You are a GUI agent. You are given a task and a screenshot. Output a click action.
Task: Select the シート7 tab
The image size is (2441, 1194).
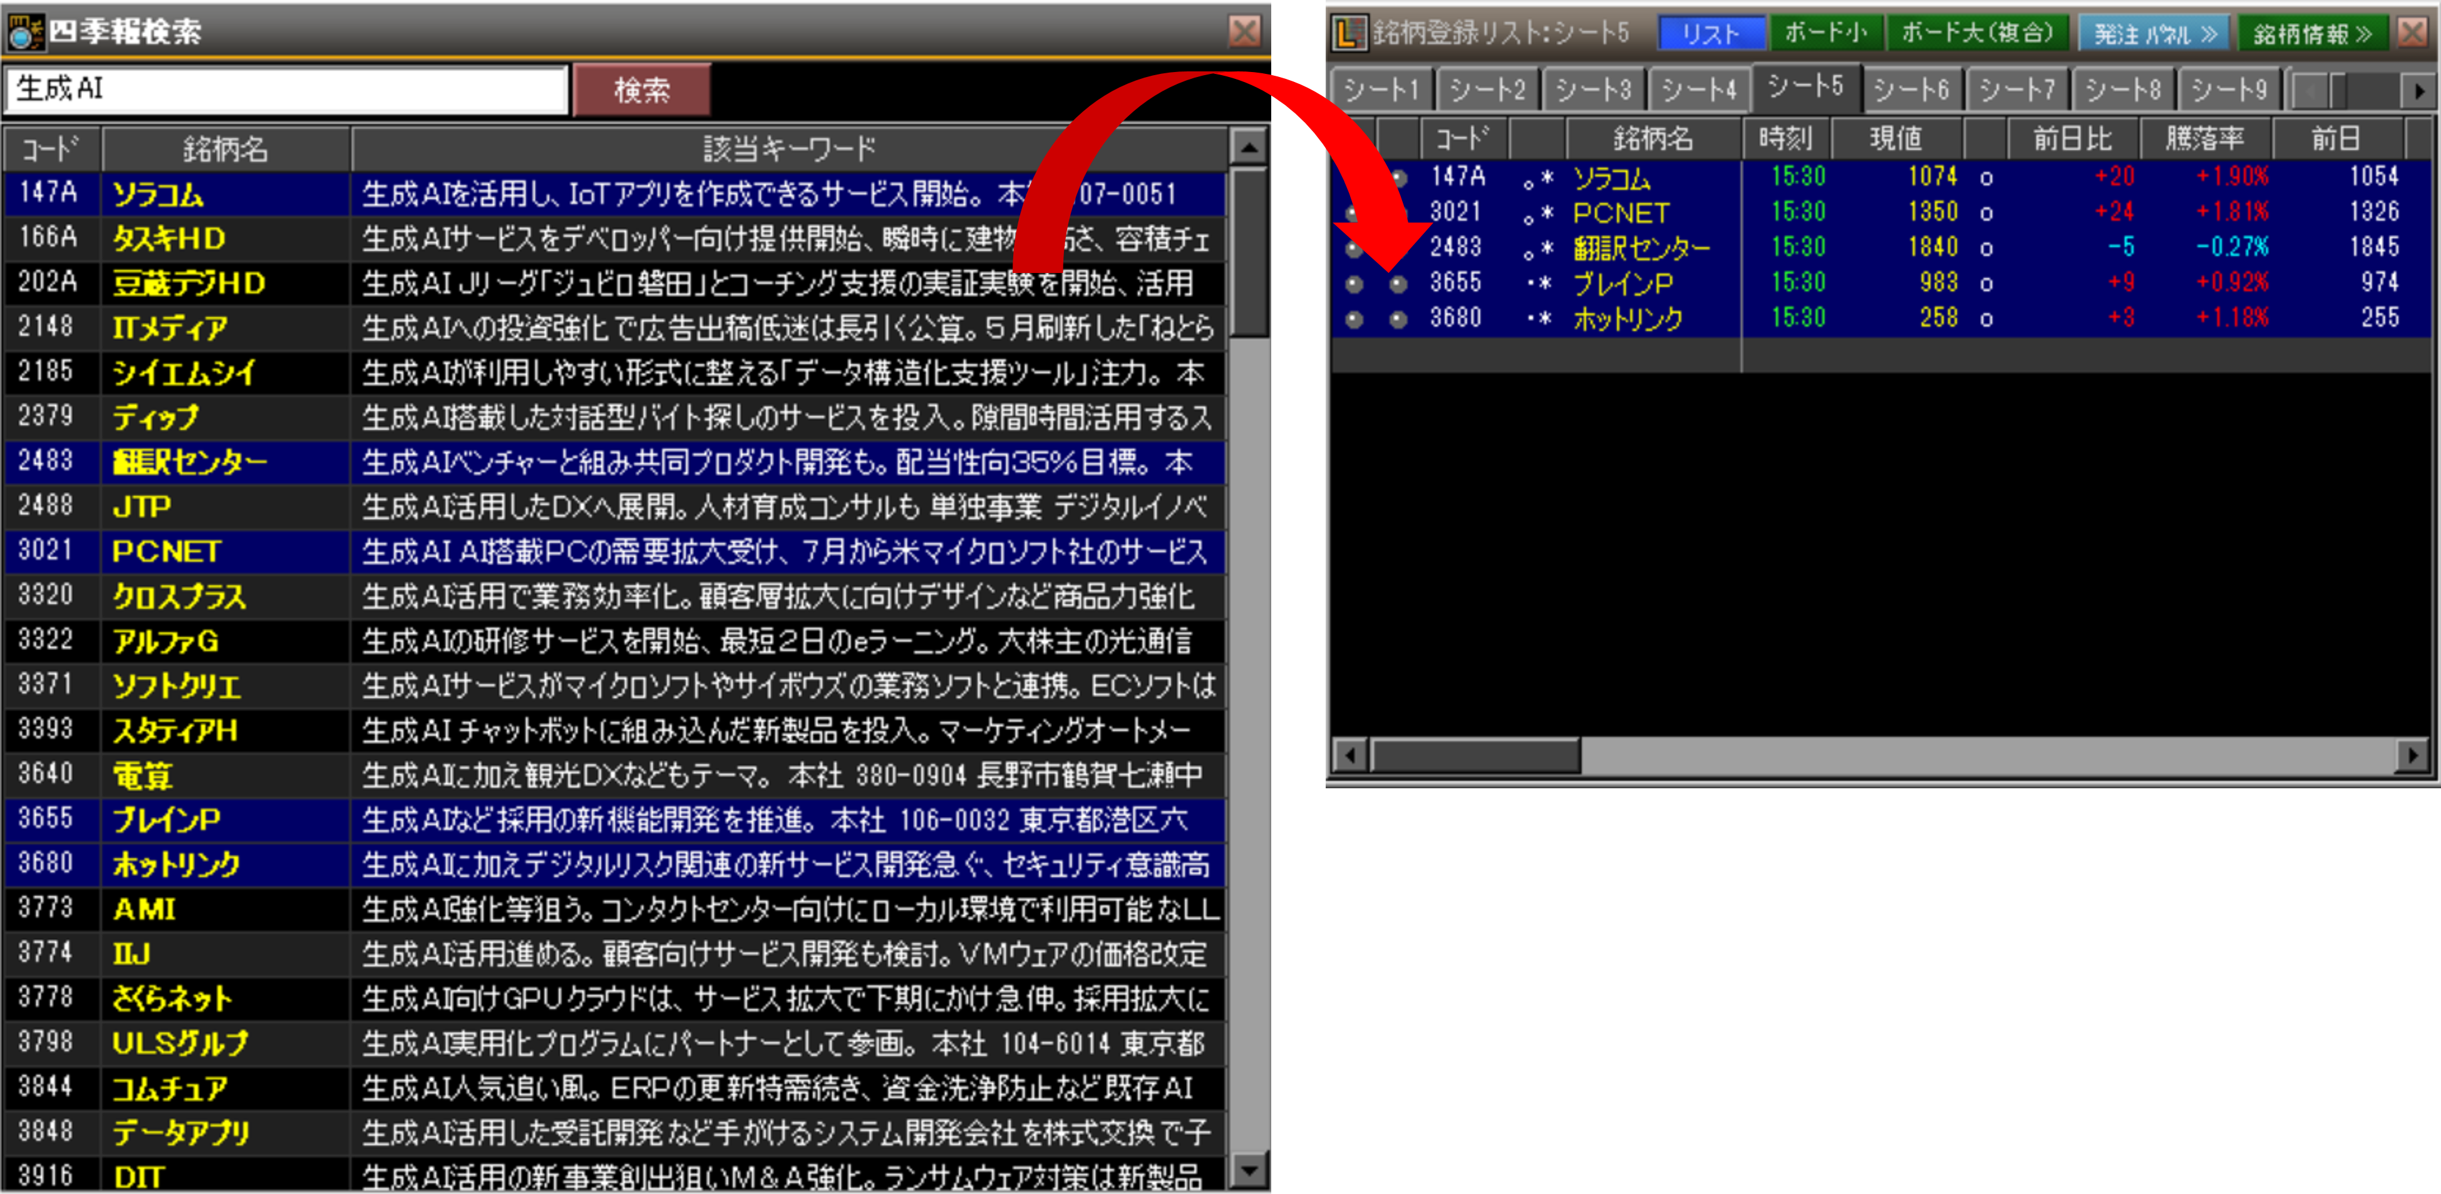pos(2018,90)
